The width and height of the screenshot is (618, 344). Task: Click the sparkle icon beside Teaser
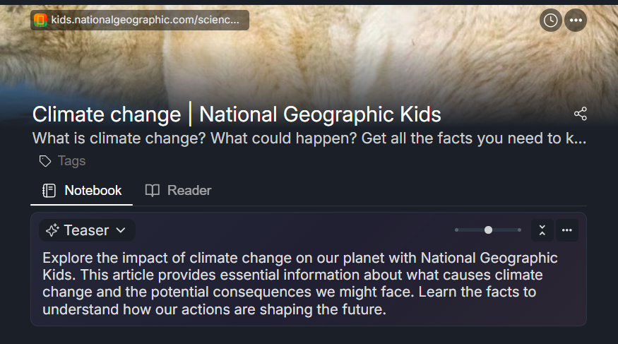coord(52,230)
